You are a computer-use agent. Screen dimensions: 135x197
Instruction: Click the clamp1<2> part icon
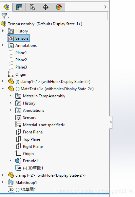(x=11, y=175)
